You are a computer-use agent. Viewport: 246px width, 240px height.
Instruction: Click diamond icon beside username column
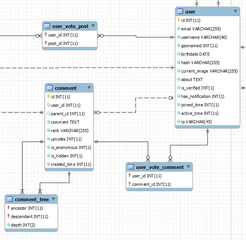[178, 37]
